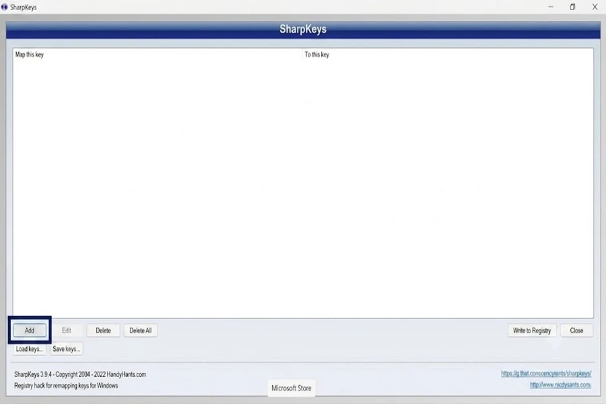This screenshot has width=606, height=404.
Task: Click Write to Registry button
Action: [x=532, y=331]
